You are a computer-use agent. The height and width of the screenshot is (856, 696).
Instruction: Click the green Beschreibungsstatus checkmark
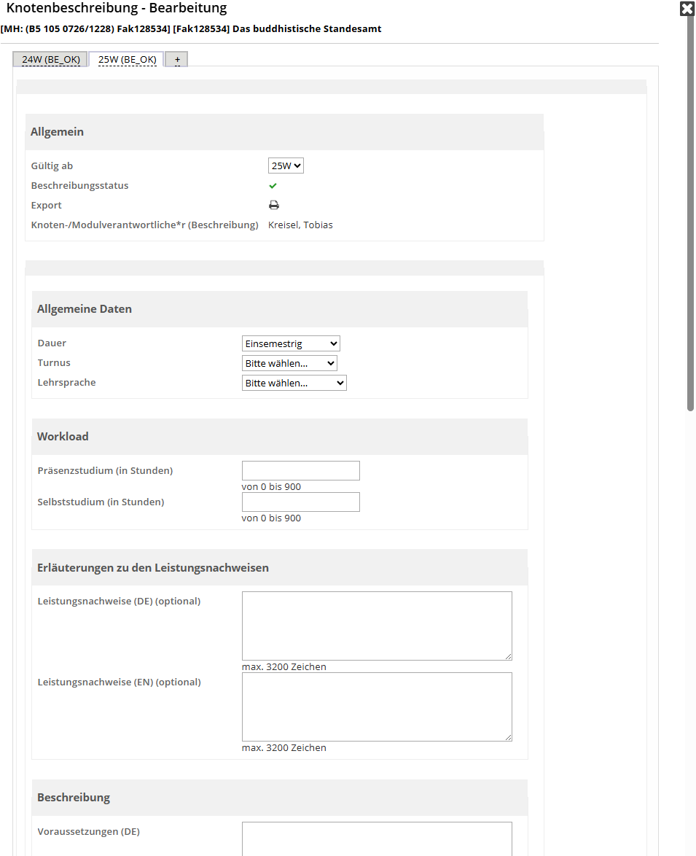point(273,186)
